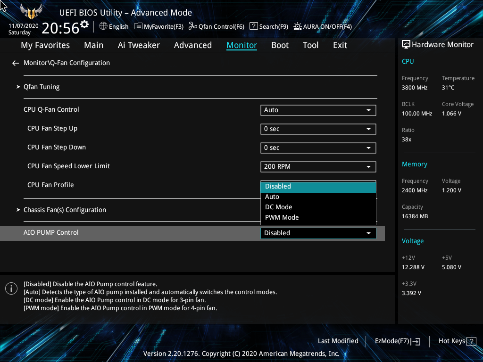The height and width of the screenshot is (362, 483).
Task: Choose PWM Mode in the option list
Action: (x=318, y=218)
